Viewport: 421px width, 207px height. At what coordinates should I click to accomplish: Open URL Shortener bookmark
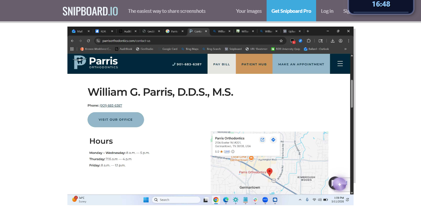point(257,49)
